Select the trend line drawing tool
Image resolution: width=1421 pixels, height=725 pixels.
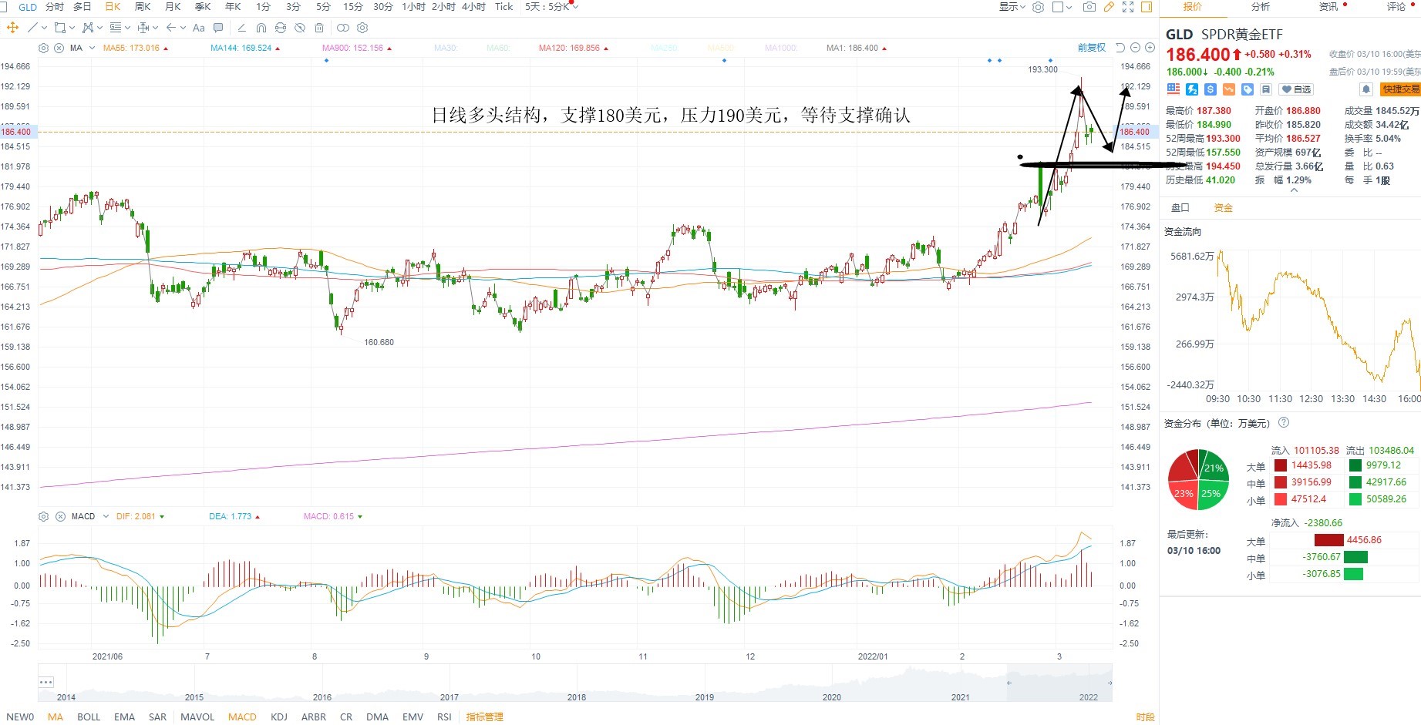(32, 28)
